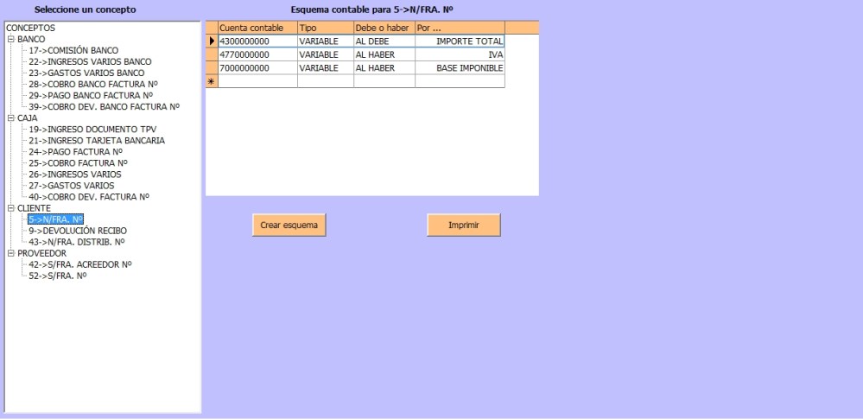Select 42->S/FRA. ACREEDOR Nº item
This screenshot has width=863, height=419.
79,264
